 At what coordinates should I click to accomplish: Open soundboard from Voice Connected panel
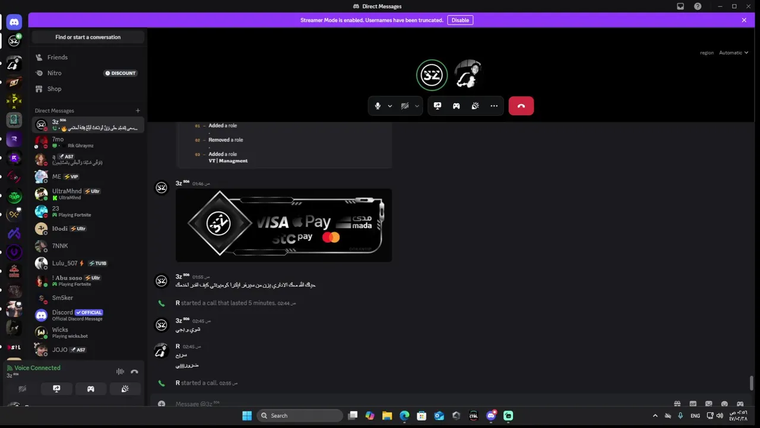tap(125, 389)
